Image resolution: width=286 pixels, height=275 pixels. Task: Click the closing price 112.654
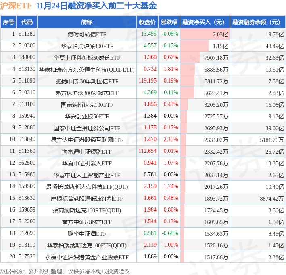(147, 151)
